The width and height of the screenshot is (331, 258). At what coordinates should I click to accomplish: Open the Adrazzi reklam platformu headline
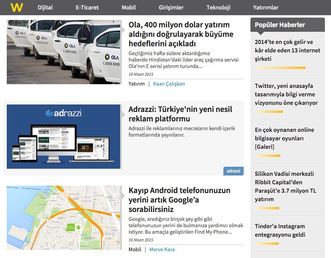coord(180,114)
